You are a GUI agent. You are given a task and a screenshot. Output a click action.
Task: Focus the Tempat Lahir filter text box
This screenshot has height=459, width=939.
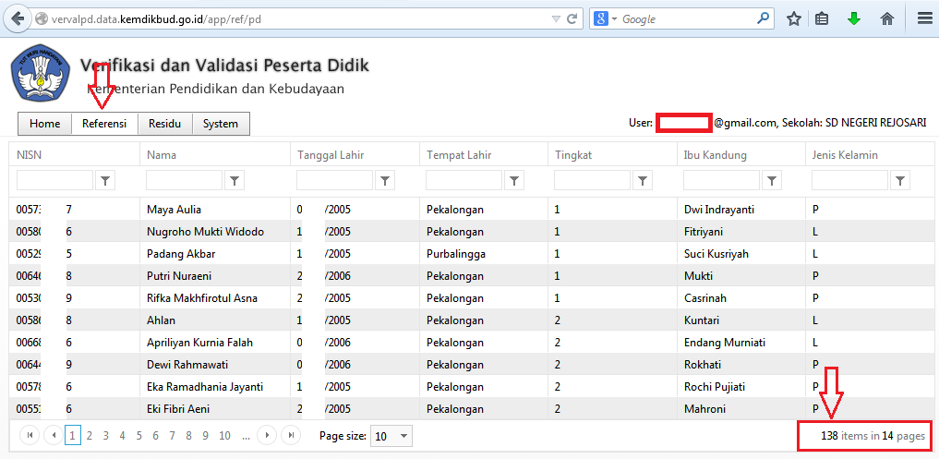click(x=464, y=180)
